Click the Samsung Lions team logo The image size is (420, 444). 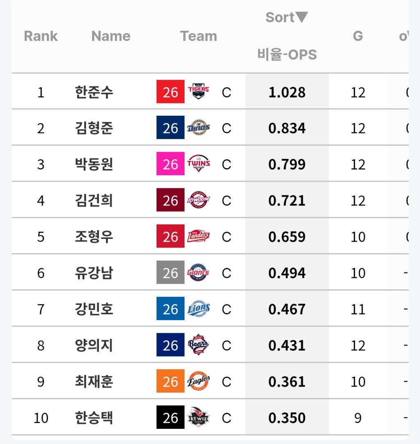point(199,308)
